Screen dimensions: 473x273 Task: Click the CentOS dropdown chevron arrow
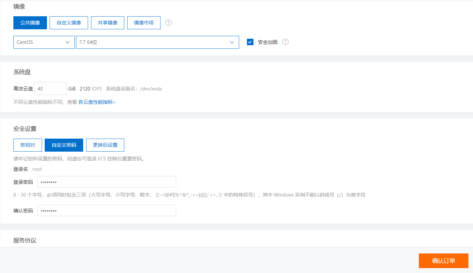[68, 42]
